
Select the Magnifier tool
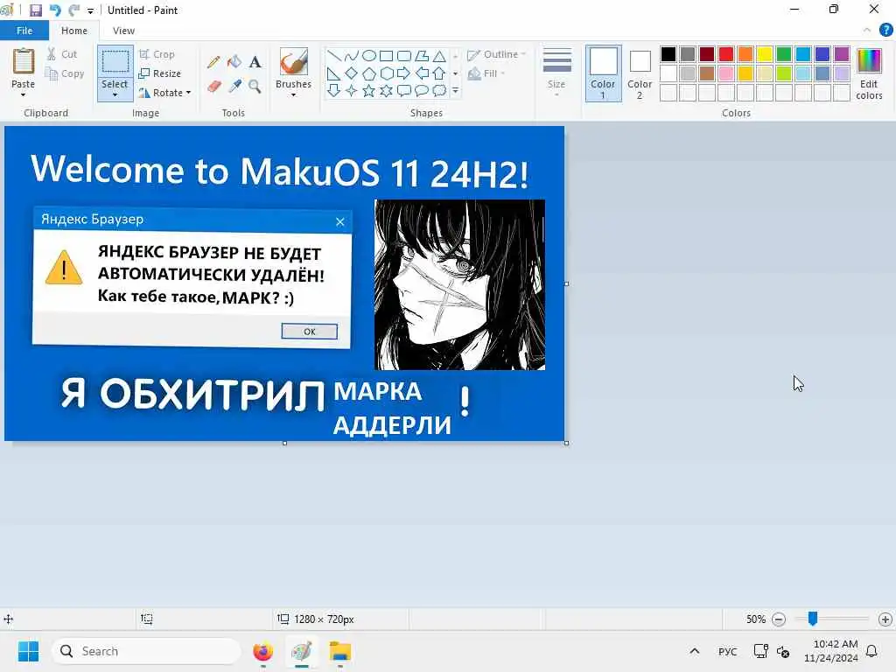pyautogui.click(x=255, y=87)
